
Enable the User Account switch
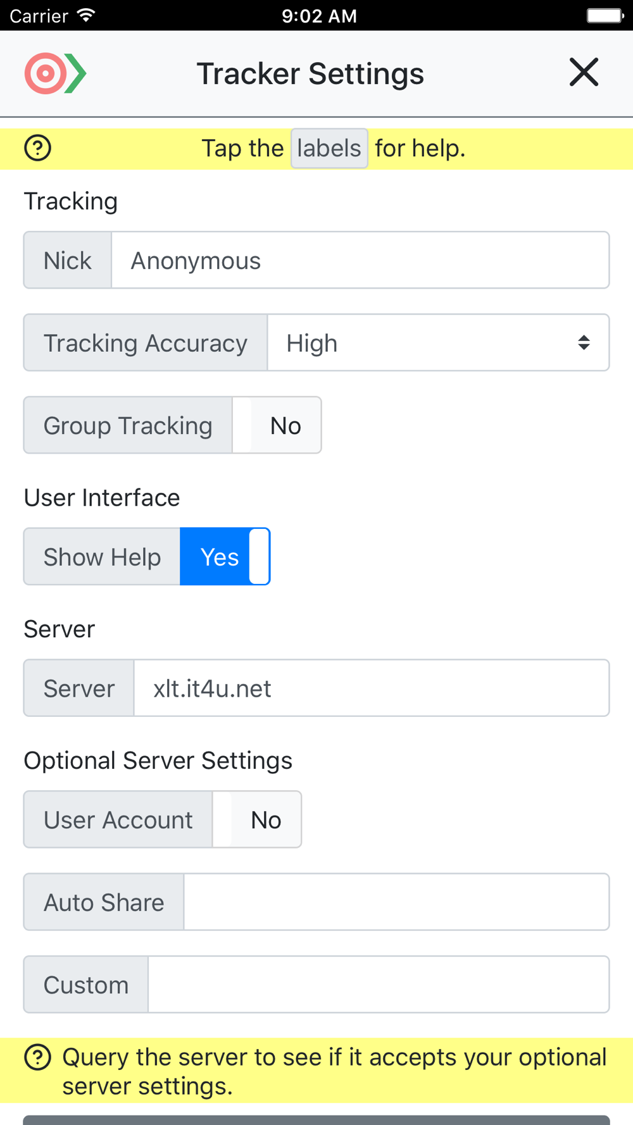click(257, 819)
